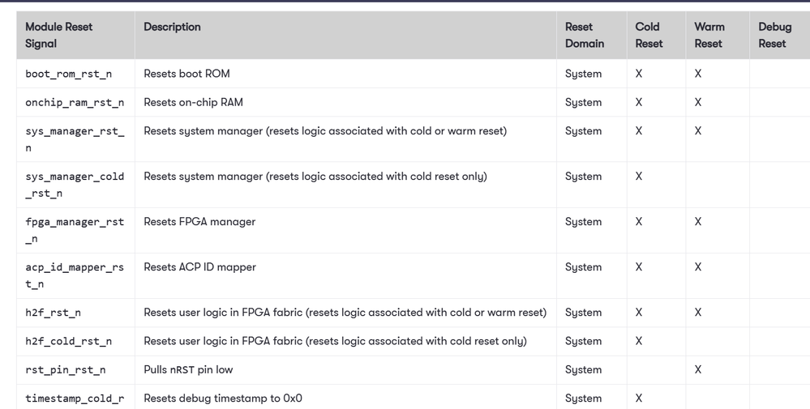The image size is (810, 409).
Task: Click the 'Resets boot ROM' description text
Action: [x=187, y=73]
